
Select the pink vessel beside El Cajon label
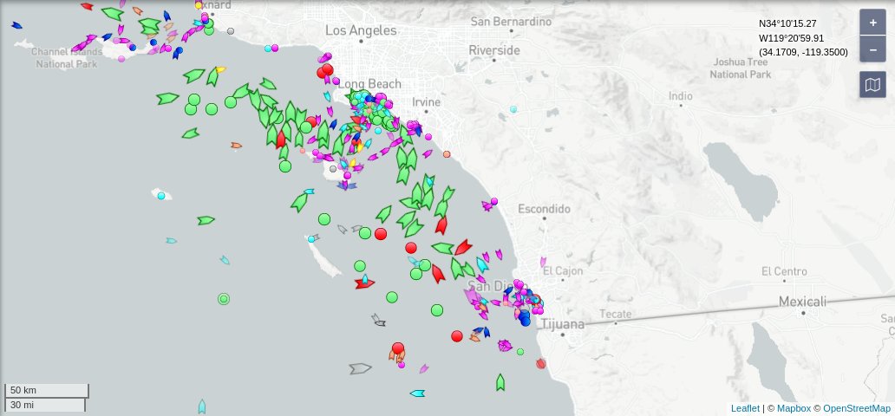pos(543,262)
